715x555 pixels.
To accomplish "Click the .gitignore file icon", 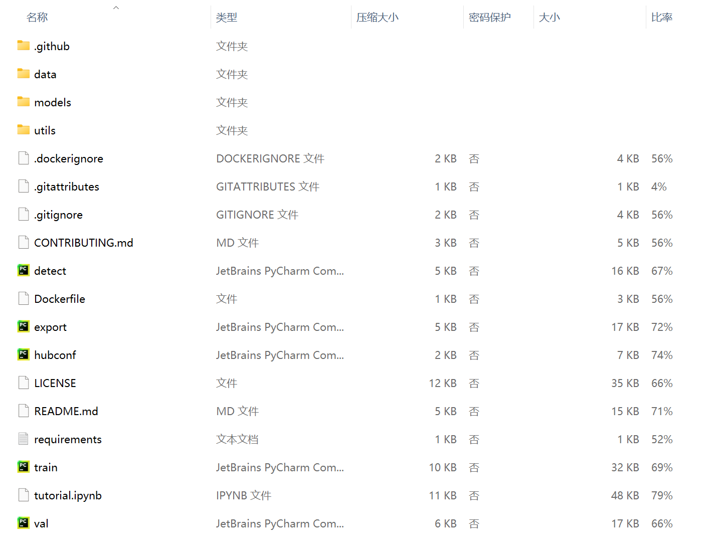I will pyautogui.click(x=23, y=214).
